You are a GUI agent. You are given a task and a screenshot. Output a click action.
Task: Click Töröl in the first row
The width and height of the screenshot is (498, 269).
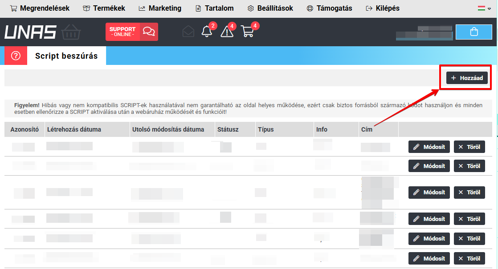click(469, 147)
